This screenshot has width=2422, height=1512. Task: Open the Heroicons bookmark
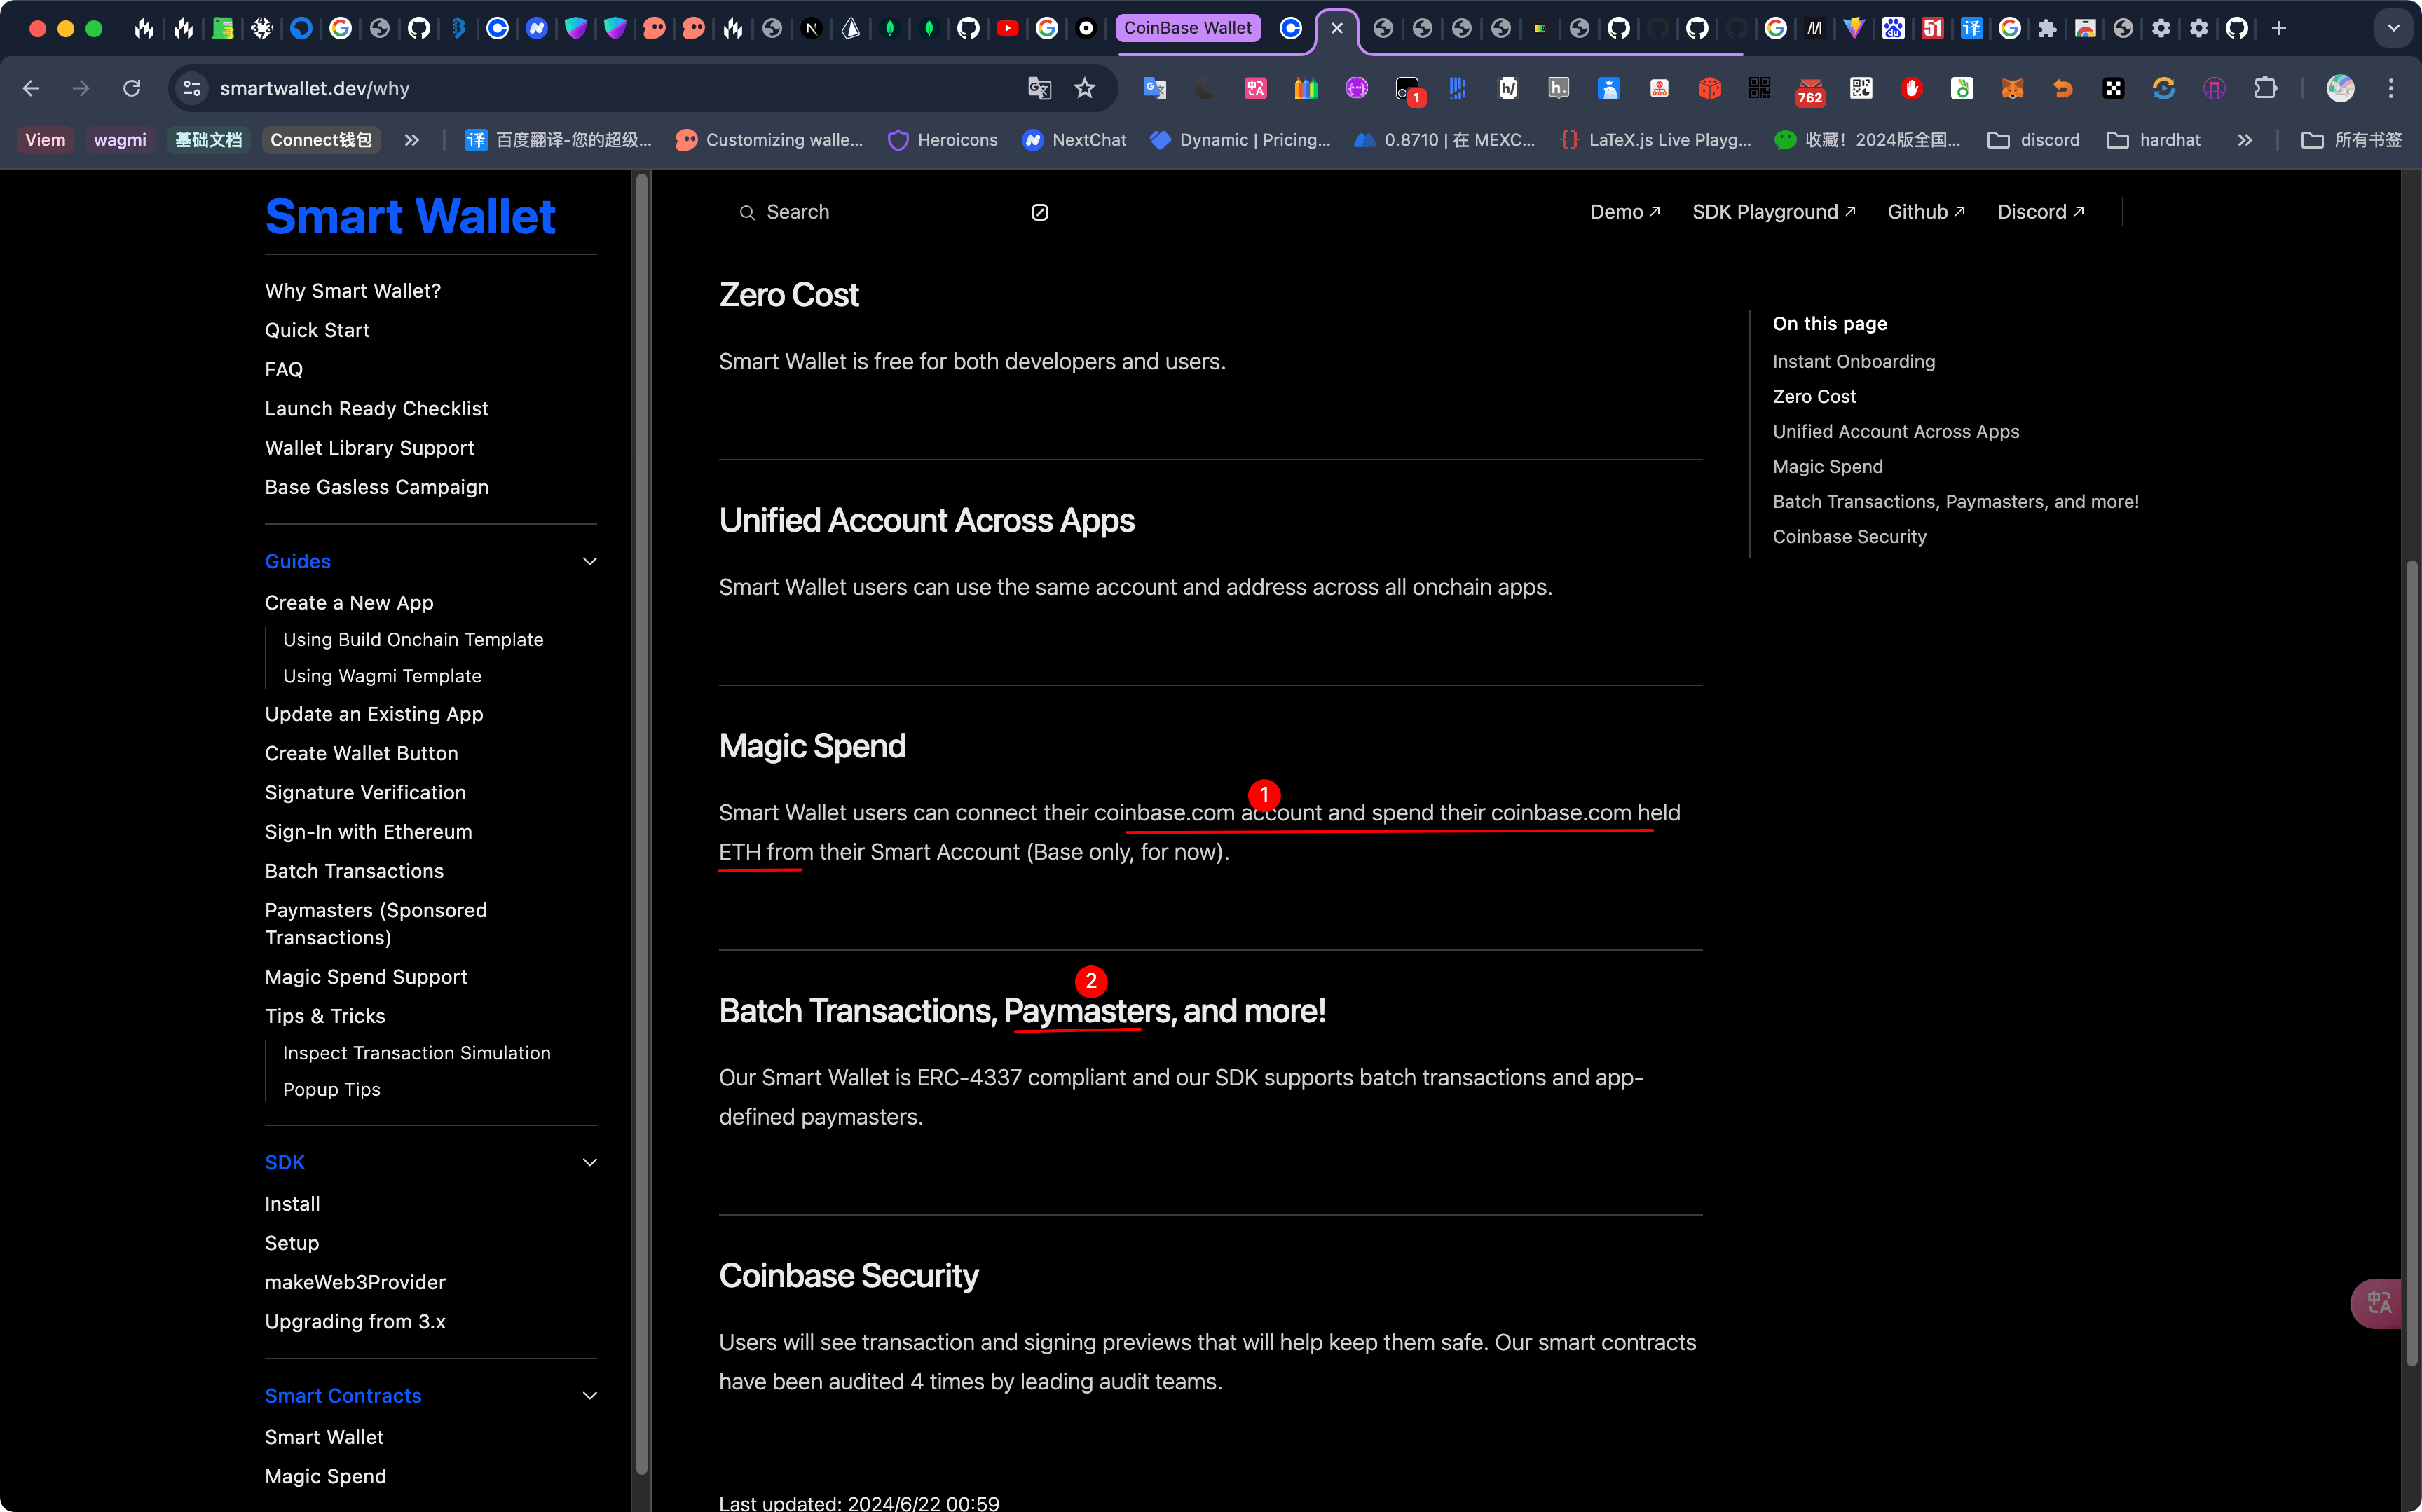943,140
